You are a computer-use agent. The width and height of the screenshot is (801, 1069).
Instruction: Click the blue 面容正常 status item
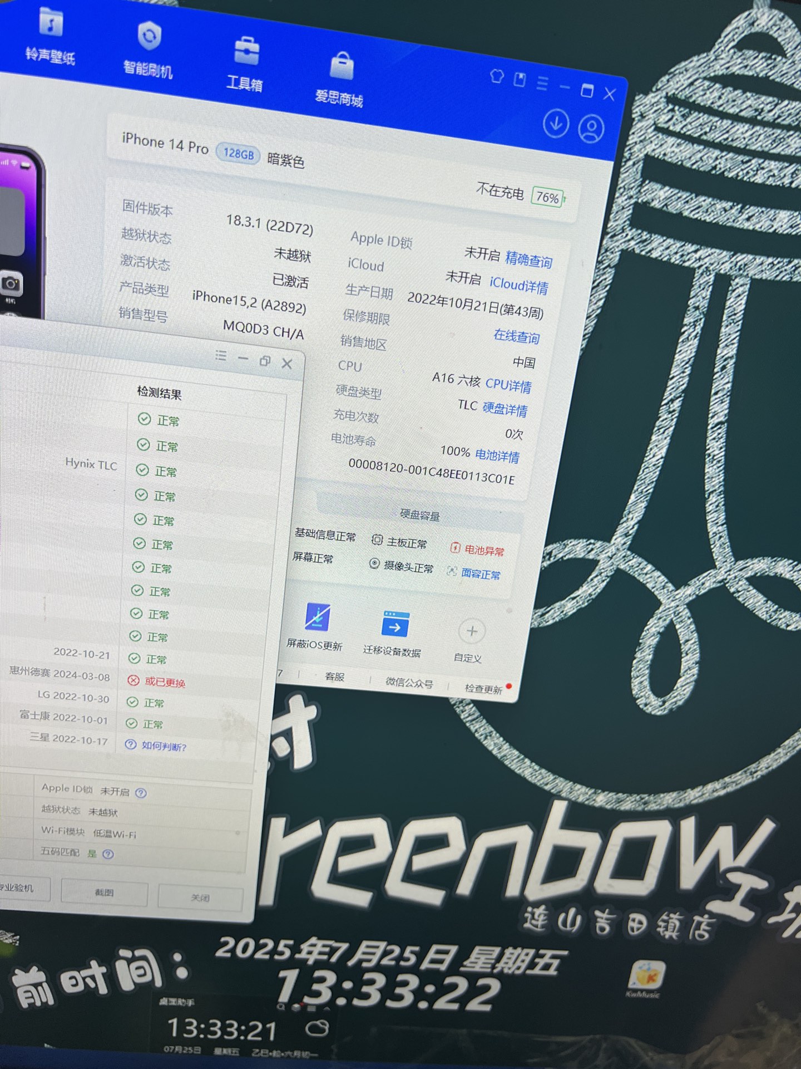pyautogui.click(x=474, y=573)
